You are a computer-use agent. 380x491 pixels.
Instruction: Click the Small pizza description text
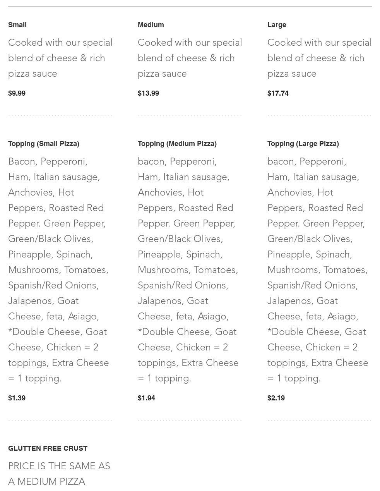point(60,58)
